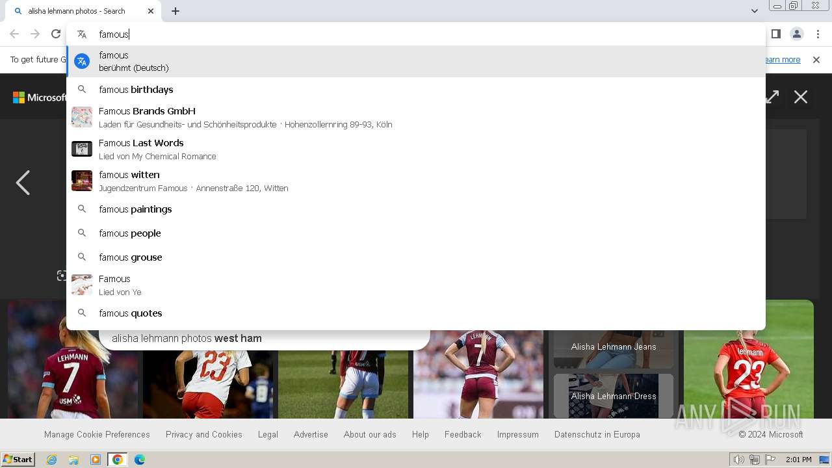The width and height of the screenshot is (832, 468).
Task: Choose the 'famous witten' suggestion
Action: [416, 181]
